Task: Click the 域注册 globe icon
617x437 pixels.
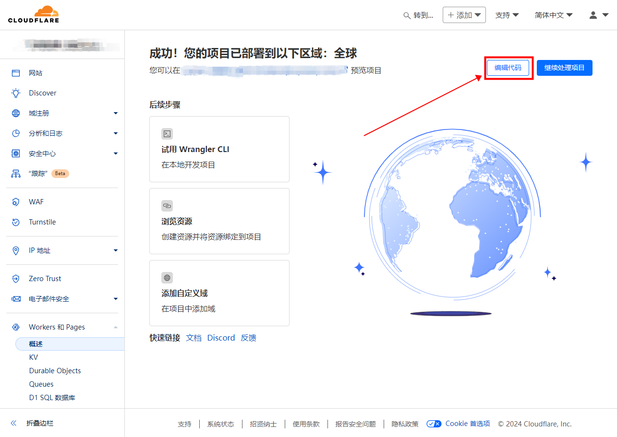Action: tap(16, 113)
